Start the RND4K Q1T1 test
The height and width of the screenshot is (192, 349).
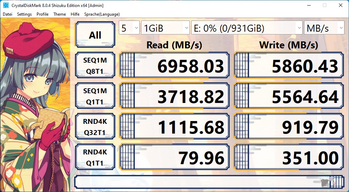click(x=95, y=157)
